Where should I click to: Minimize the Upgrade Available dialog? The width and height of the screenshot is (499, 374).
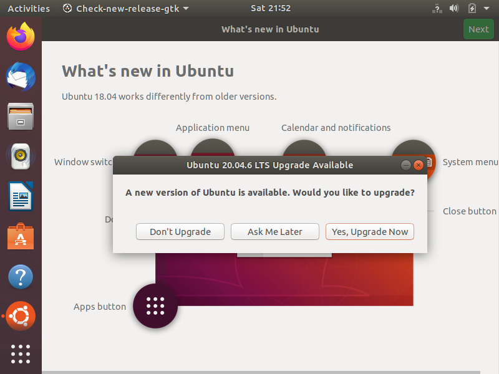(x=406, y=165)
